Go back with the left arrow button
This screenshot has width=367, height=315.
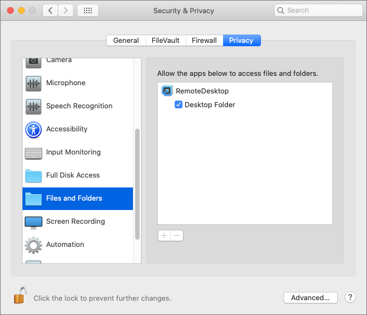coord(50,10)
